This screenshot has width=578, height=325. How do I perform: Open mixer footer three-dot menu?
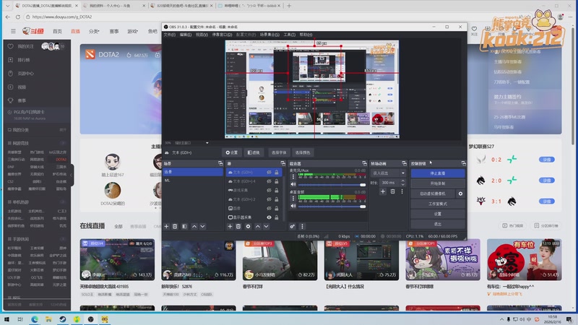tap(302, 226)
